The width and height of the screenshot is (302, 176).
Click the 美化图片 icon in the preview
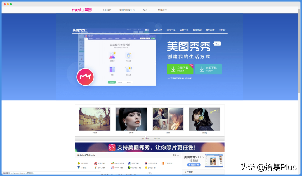(112, 55)
